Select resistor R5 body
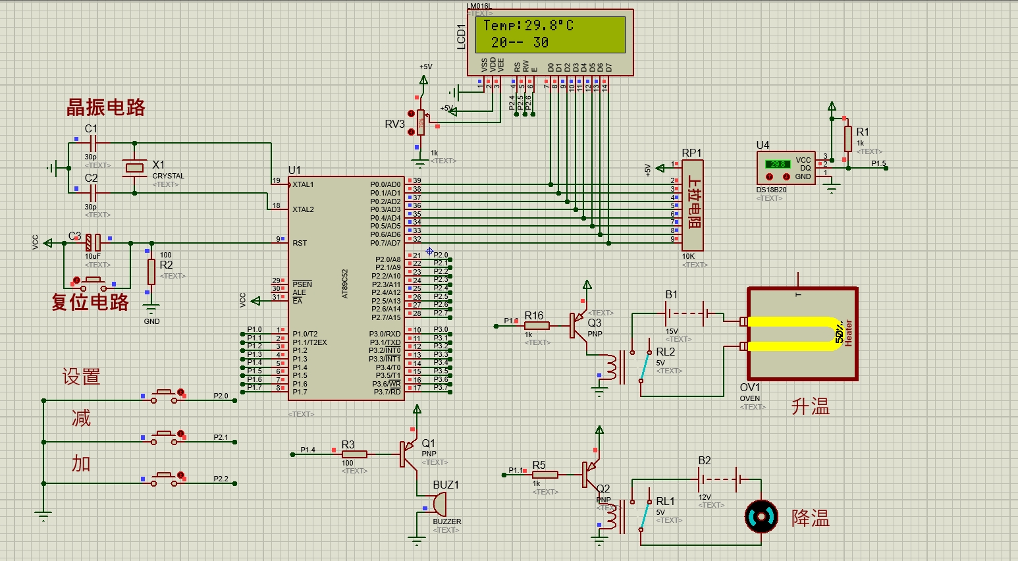 point(545,474)
